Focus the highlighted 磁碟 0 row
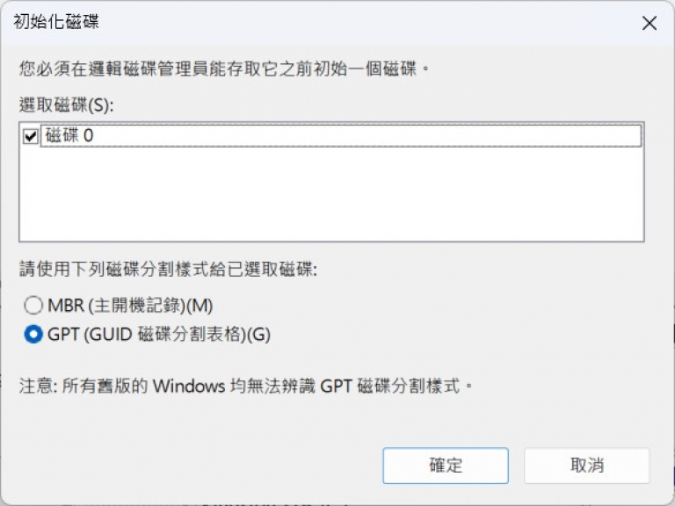675x506 pixels. (340, 136)
